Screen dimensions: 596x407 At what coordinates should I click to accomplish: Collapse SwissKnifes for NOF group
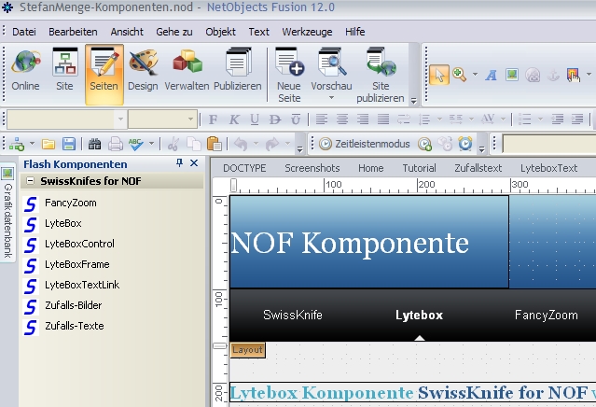31,181
